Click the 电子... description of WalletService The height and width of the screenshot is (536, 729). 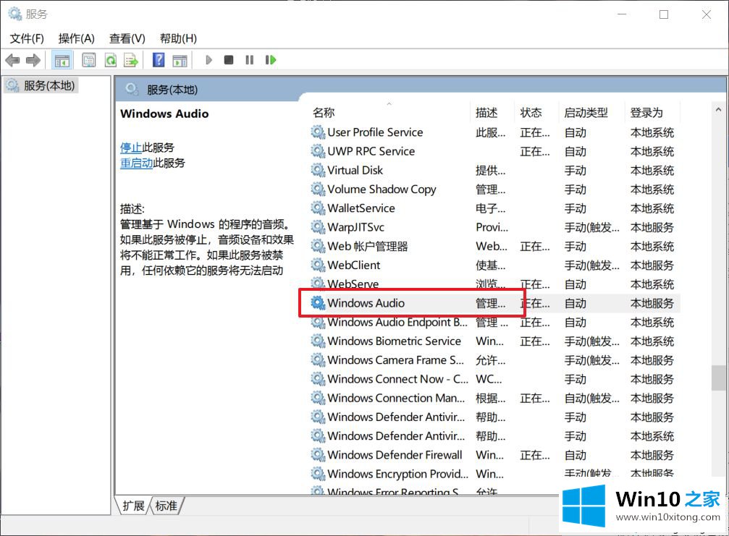pyautogui.click(x=491, y=208)
